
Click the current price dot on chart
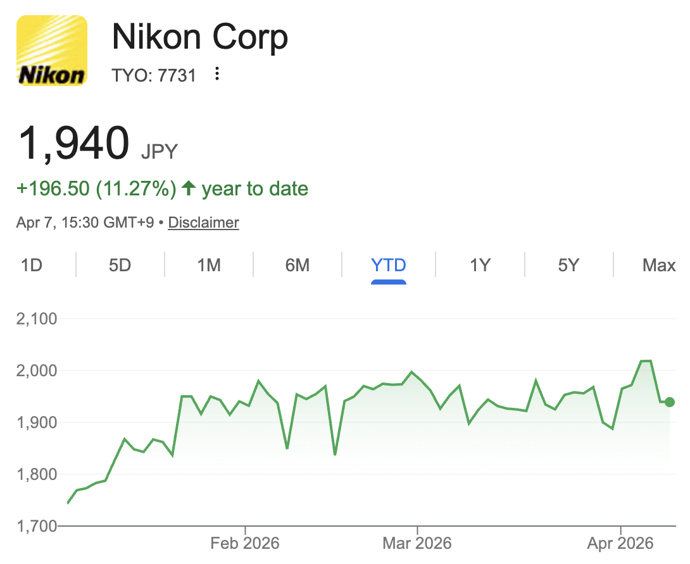coord(670,402)
